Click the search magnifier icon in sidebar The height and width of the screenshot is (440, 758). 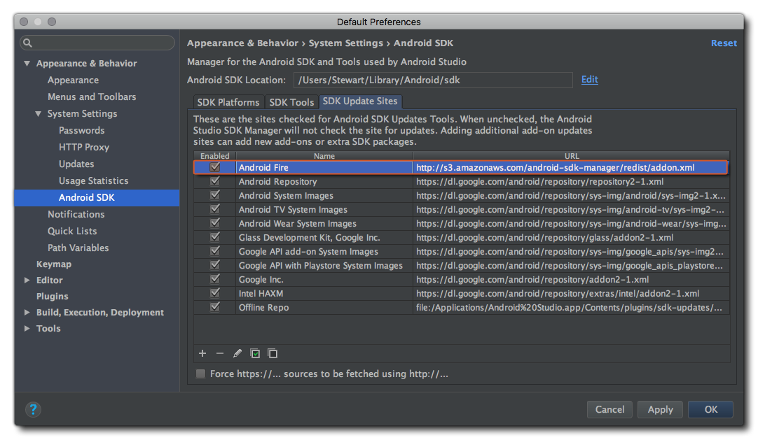pos(28,43)
